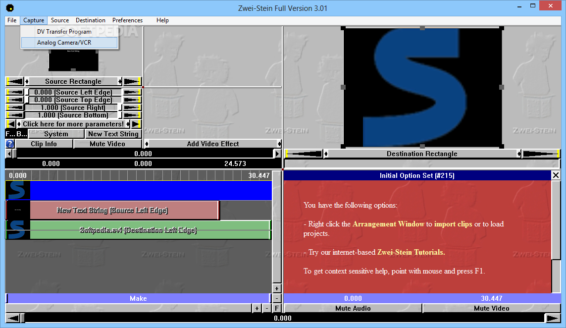566x328 pixels.
Task: Open Add Video Effect selector
Action: click(213, 144)
